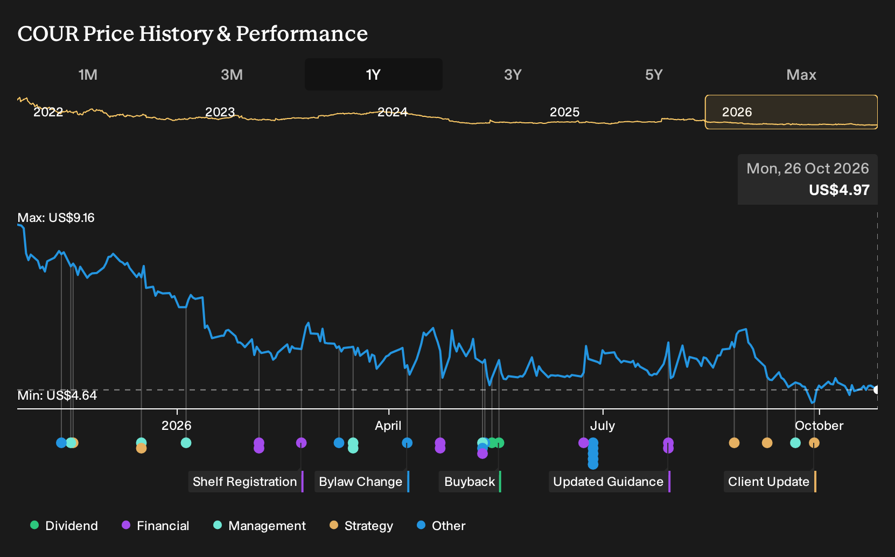Switch to the 5Y range tab
Viewport: 895px width, 557px height.
654,74
